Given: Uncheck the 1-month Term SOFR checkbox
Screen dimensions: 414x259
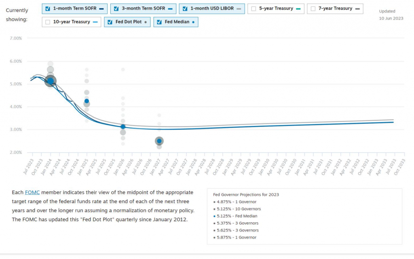Looking at the screenshot, I should (x=48, y=8).
